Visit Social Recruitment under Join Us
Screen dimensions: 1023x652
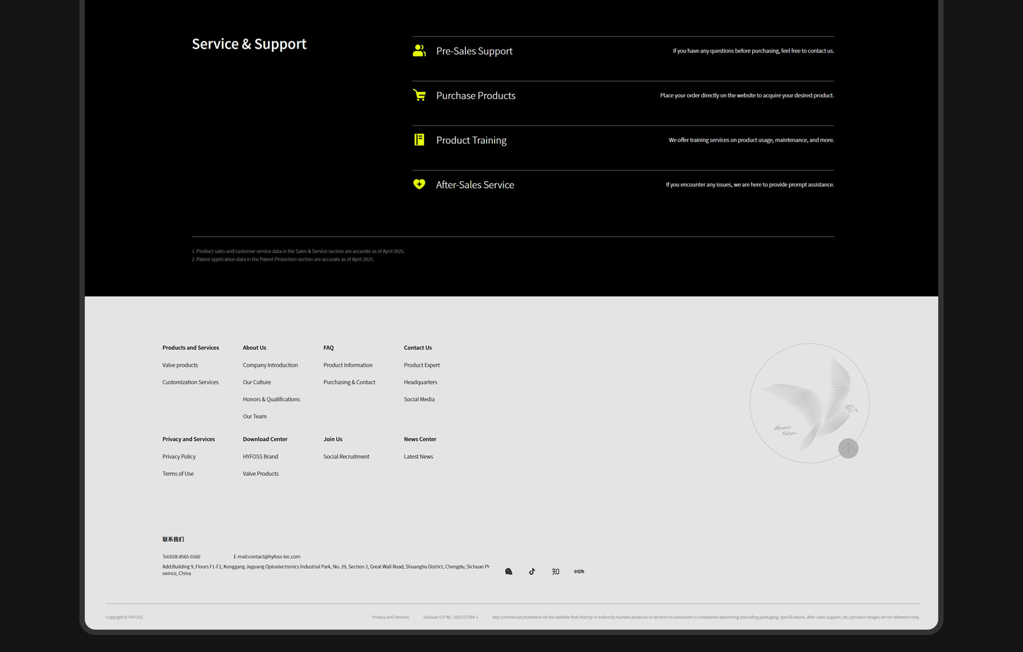(x=346, y=457)
